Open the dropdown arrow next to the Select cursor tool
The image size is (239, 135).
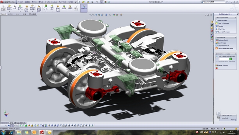point(103,2)
